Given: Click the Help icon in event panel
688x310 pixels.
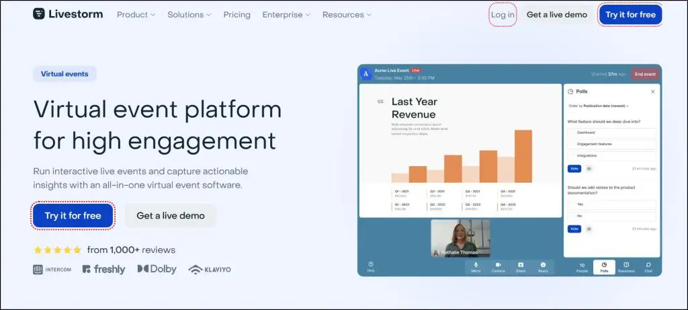Looking at the screenshot, I should [370, 266].
